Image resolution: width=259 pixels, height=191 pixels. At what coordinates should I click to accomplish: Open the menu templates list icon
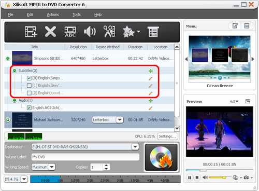click(x=247, y=26)
